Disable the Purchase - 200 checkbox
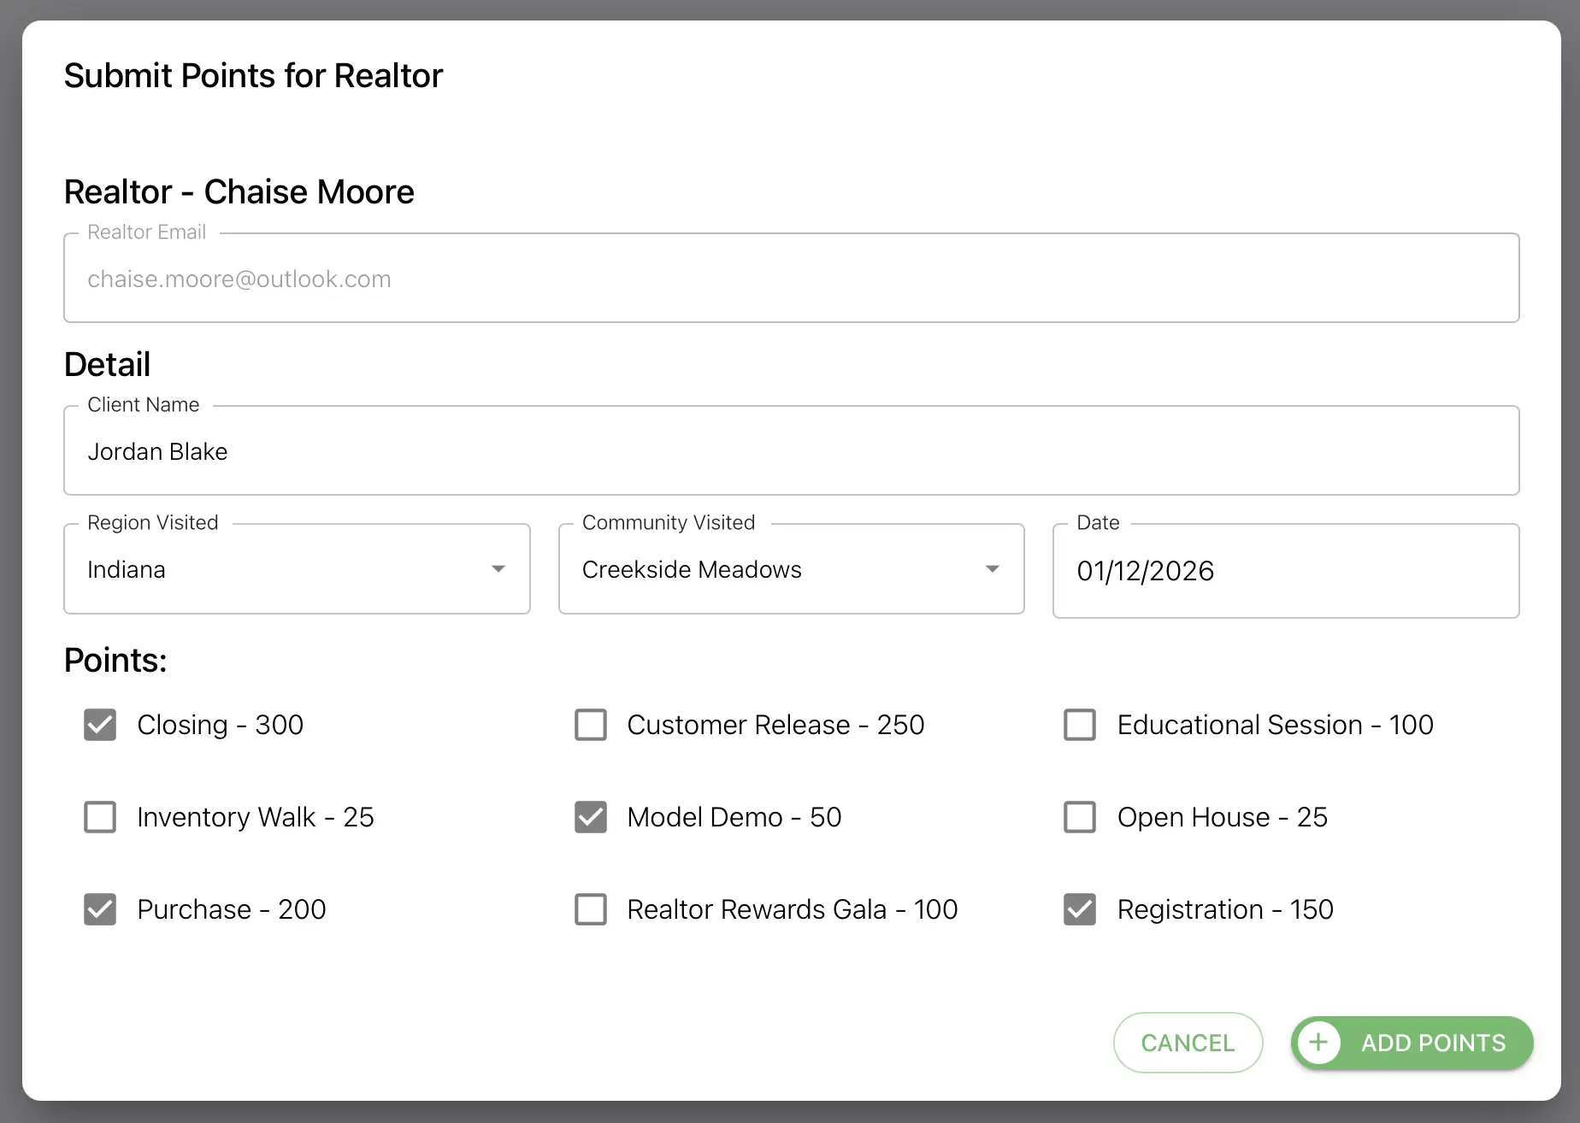 click(x=100, y=909)
